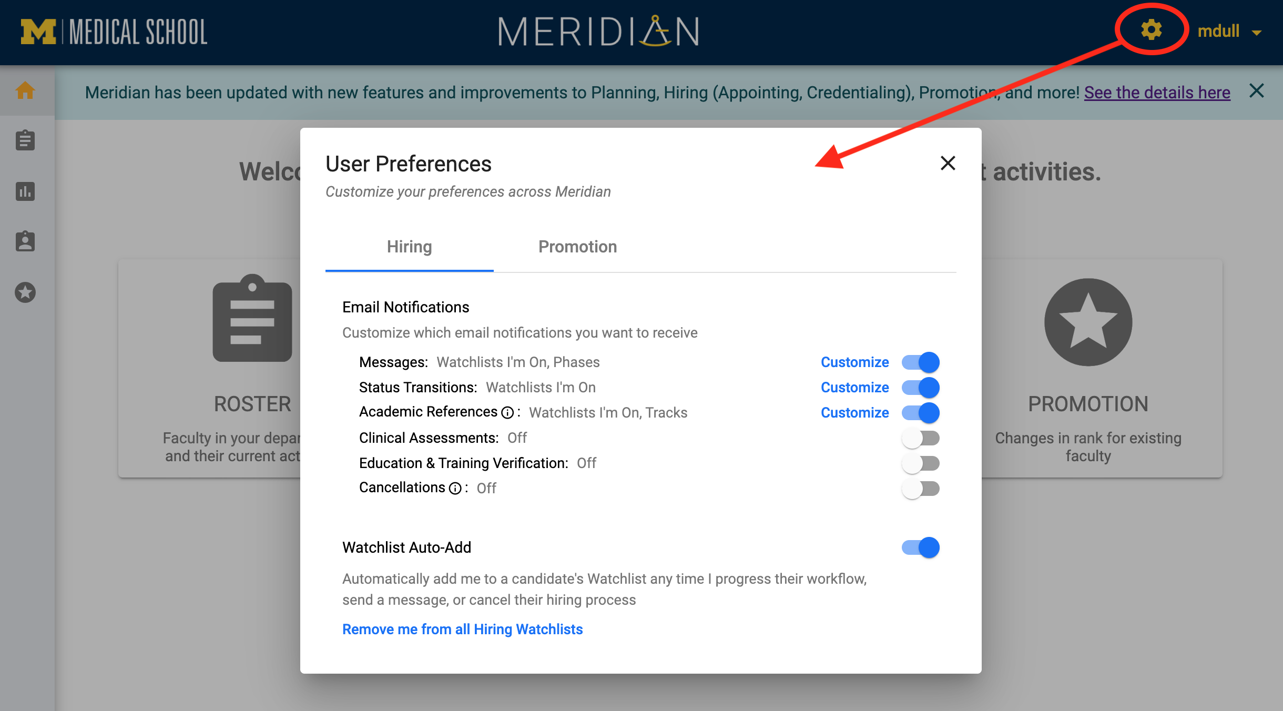The image size is (1283, 711).
Task: Open the See the details here link
Action: tap(1156, 92)
